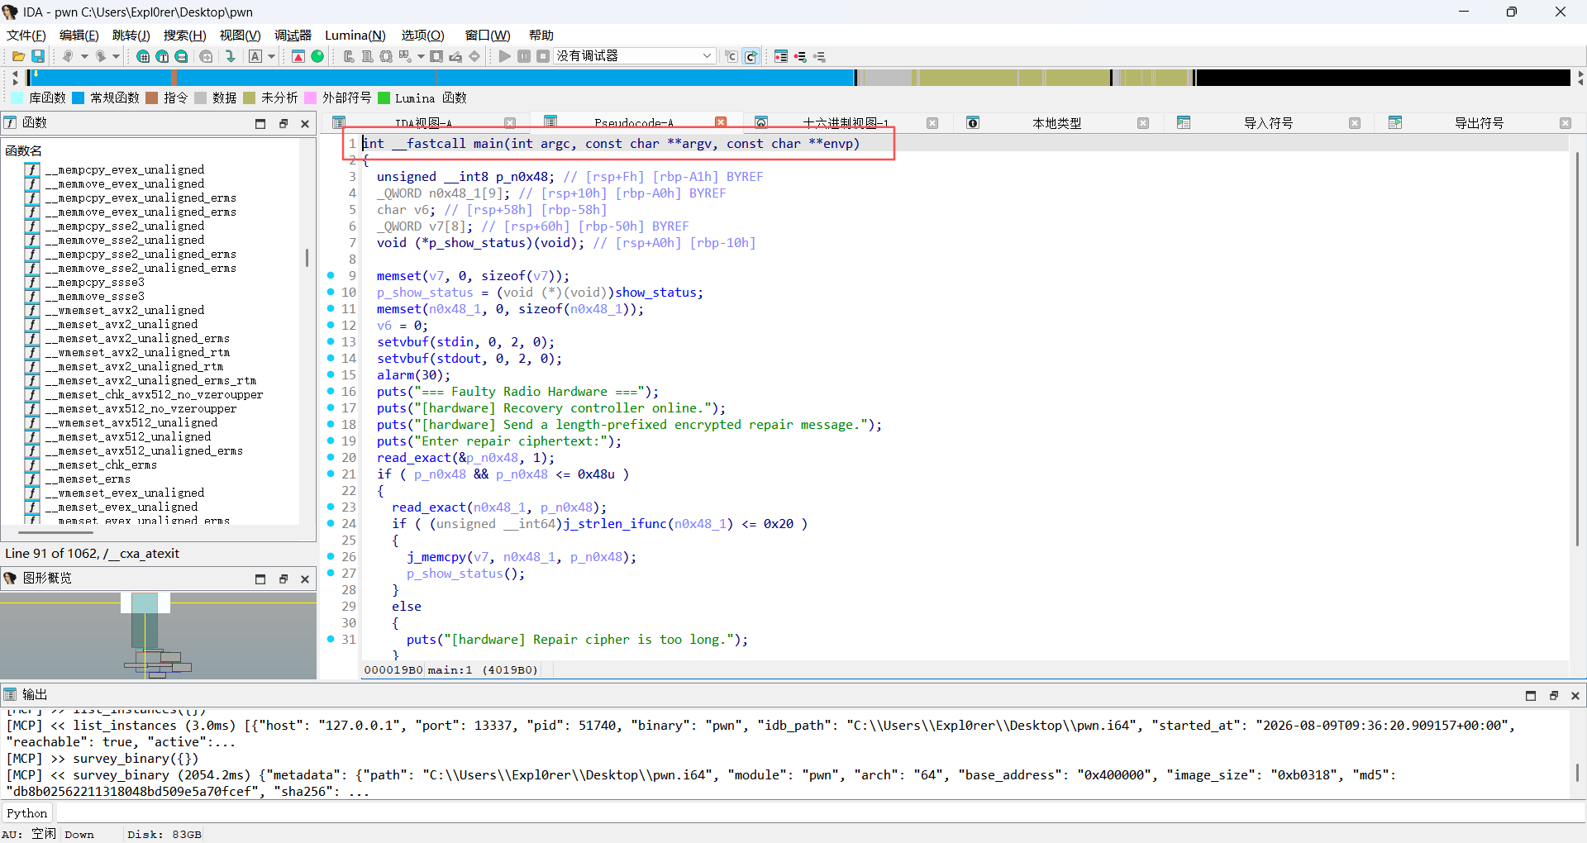This screenshot has width=1587, height=843.
Task: Open the 搜索(H) menu
Action: click(184, 35)
